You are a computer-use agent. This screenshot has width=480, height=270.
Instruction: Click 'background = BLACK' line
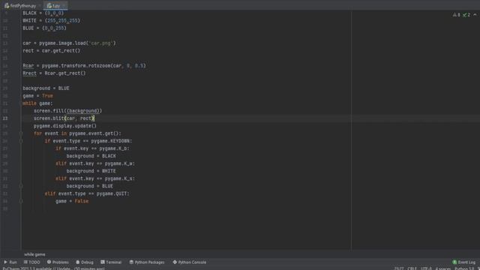(x=91, y=156)
